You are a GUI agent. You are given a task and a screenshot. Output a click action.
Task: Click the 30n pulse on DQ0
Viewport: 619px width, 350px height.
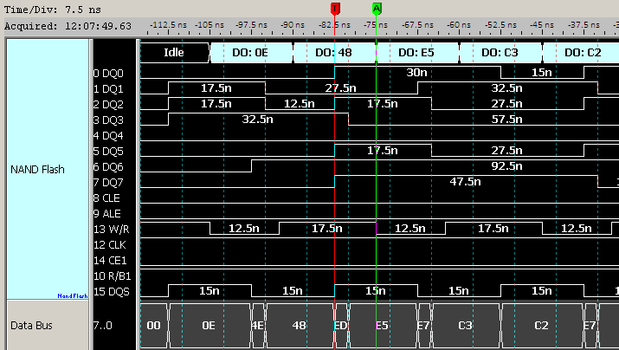click(x=417, y=72)
